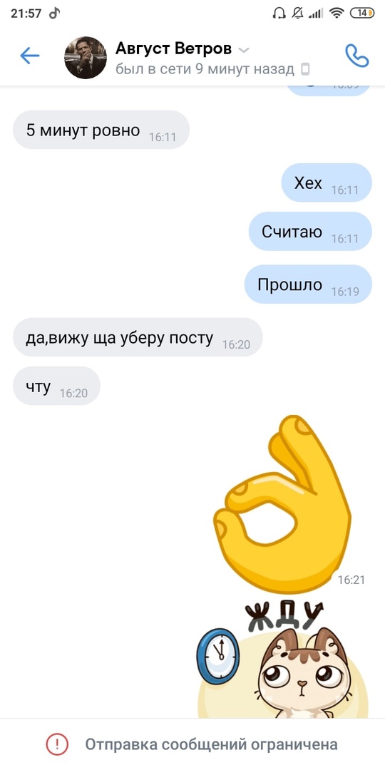
Task: Select the "Считаю" message bubble
Action: [310, 231]
